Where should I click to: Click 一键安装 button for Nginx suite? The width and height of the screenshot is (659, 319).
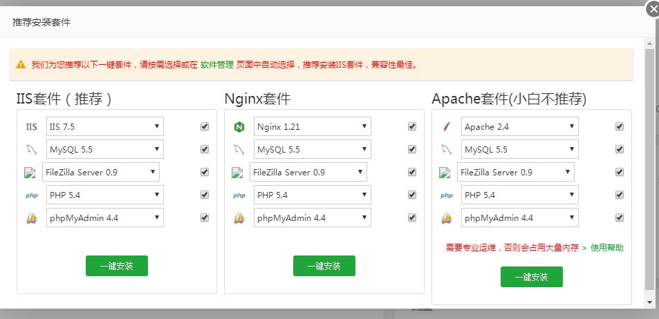pyautogui.click(x=324, y=266)
